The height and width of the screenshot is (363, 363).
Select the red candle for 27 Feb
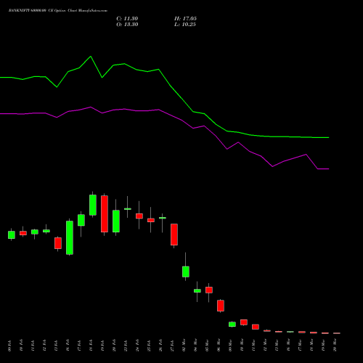tap(174, 234)
